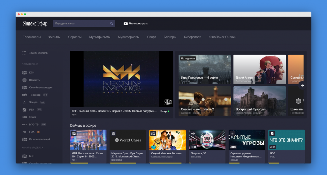Open the Фильмы tab
This screenshot has height=175, width=327.
coord(54,37)
